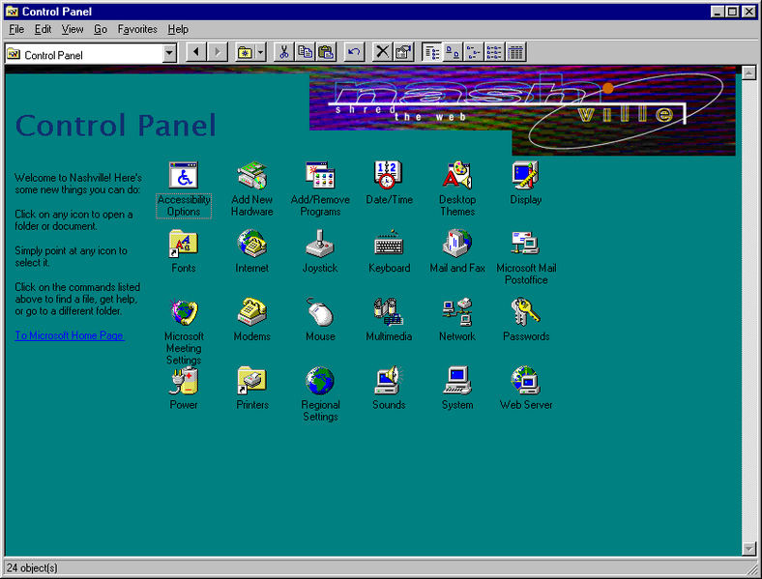
Task: Expand the Control Panel address dropdown
Action: pyautogui.click(x=170, y=53)
